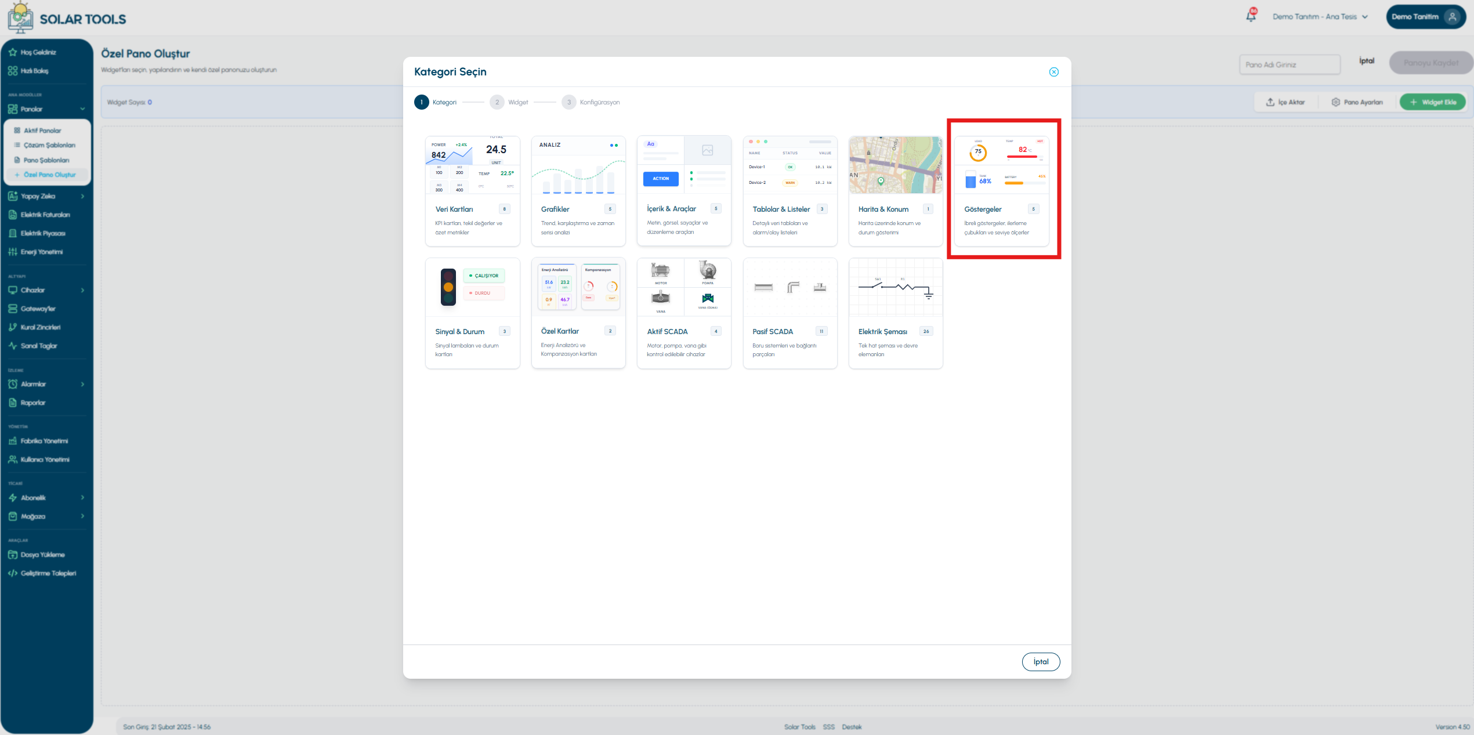Close the Kategori Seçin dialog with the X icon
Screen dimensions: 1474x735
point(1053,72)
